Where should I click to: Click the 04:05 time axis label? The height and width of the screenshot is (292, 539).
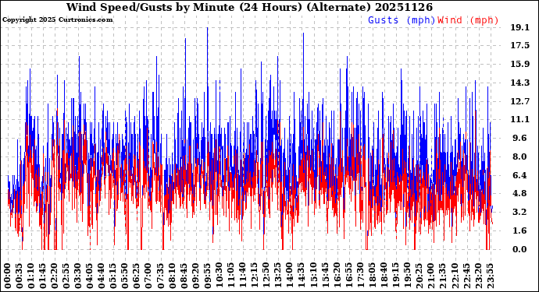90,276
